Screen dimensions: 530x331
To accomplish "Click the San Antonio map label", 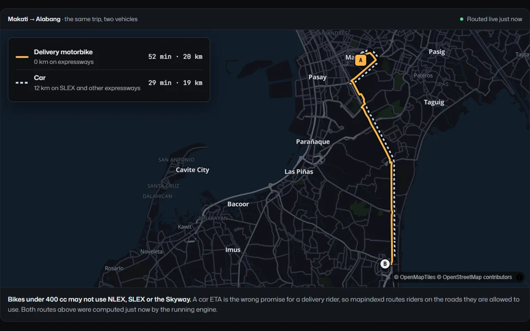I will coord(176,160).
